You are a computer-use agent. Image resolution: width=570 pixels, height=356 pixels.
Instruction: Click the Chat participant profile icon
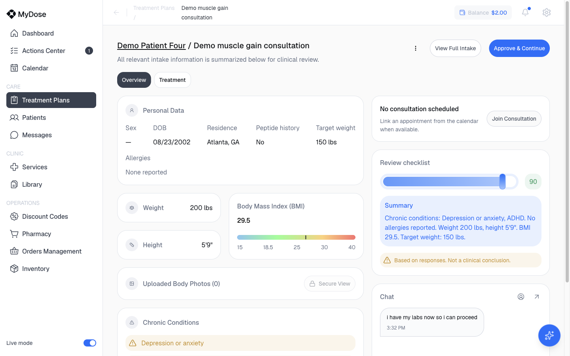click(x=521, y=297)
